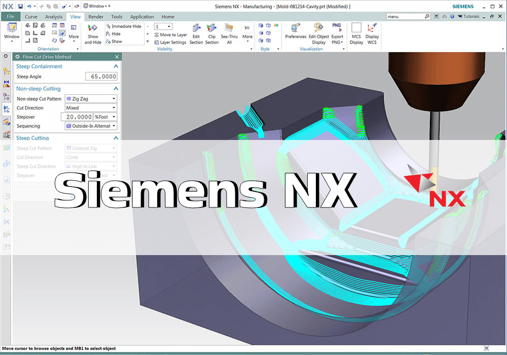Open the Cut Direction Mixed dropdown
Image resolution: width=507 pixels, height=355 pixels.
[91, 108]
